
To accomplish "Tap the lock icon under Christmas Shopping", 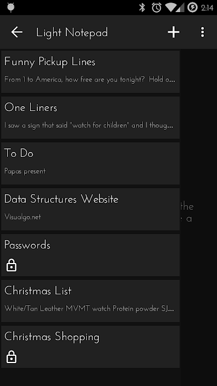I will [x=11, y=357].
